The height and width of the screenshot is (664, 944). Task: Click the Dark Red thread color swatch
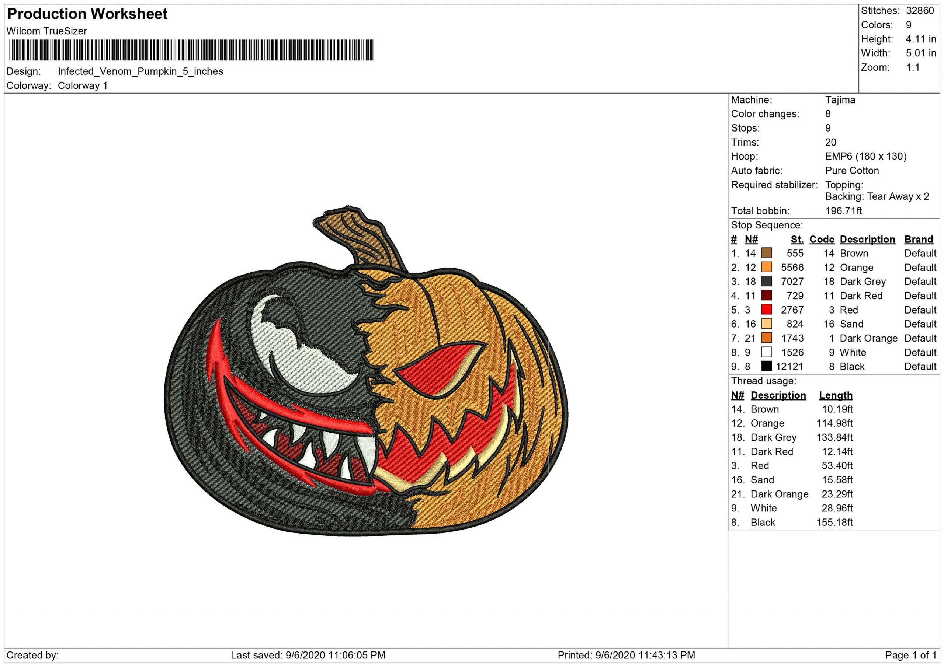pos(766,296)
